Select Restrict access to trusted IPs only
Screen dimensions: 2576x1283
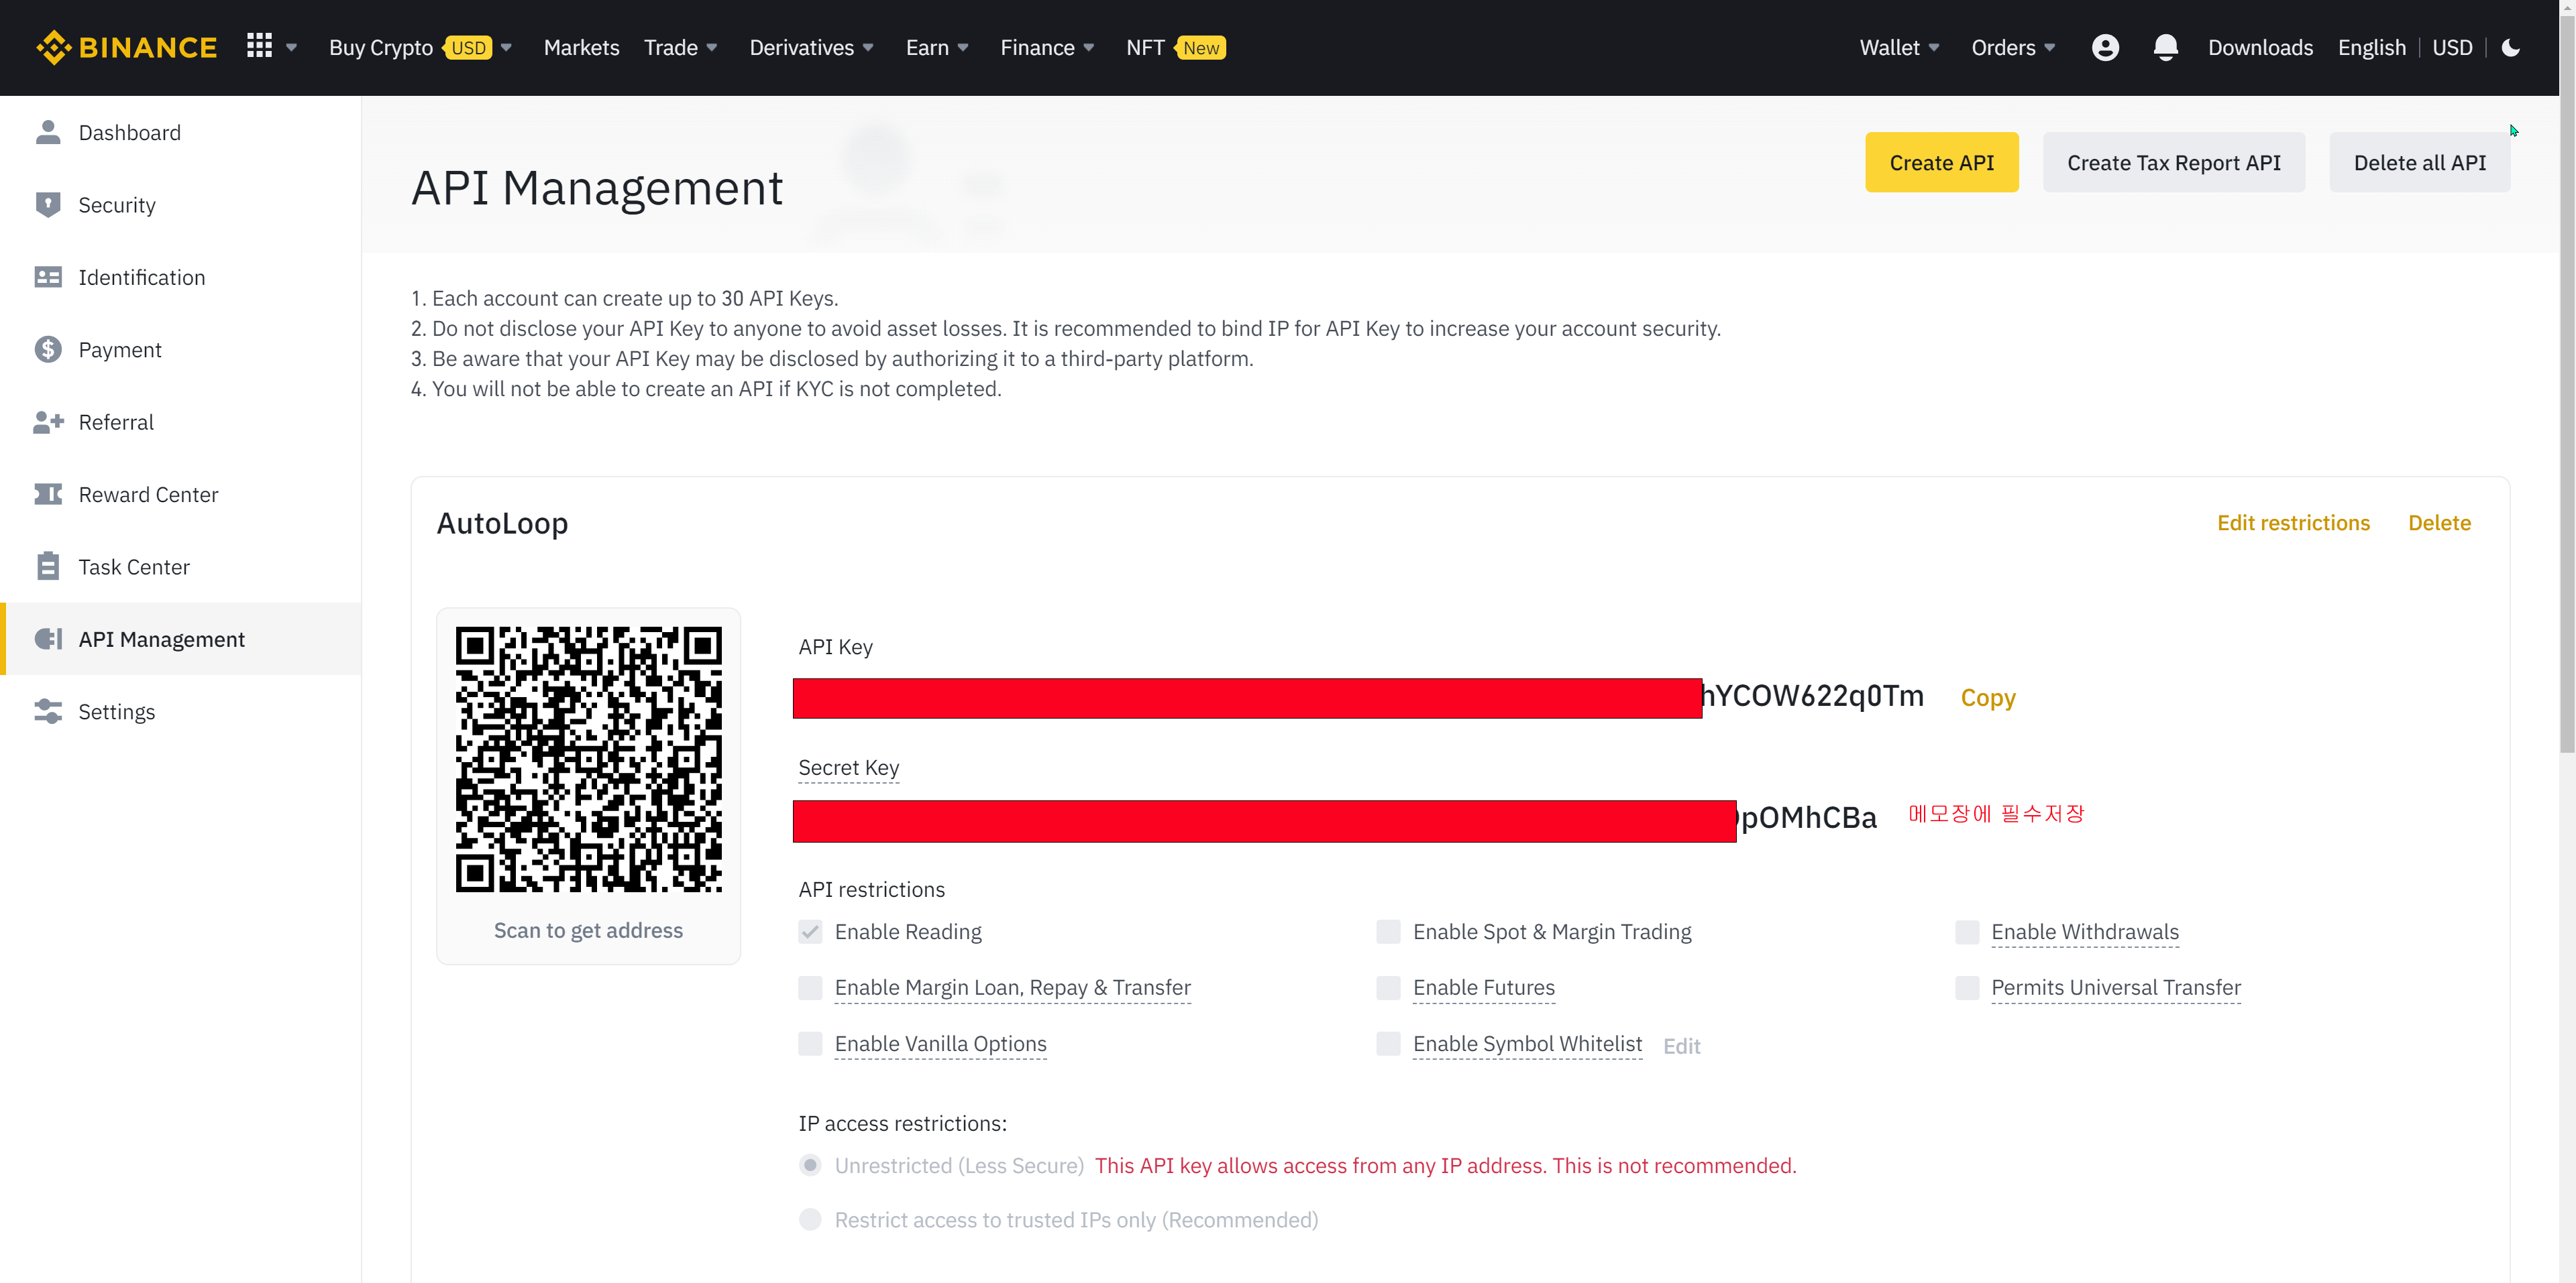(810, 1220)
